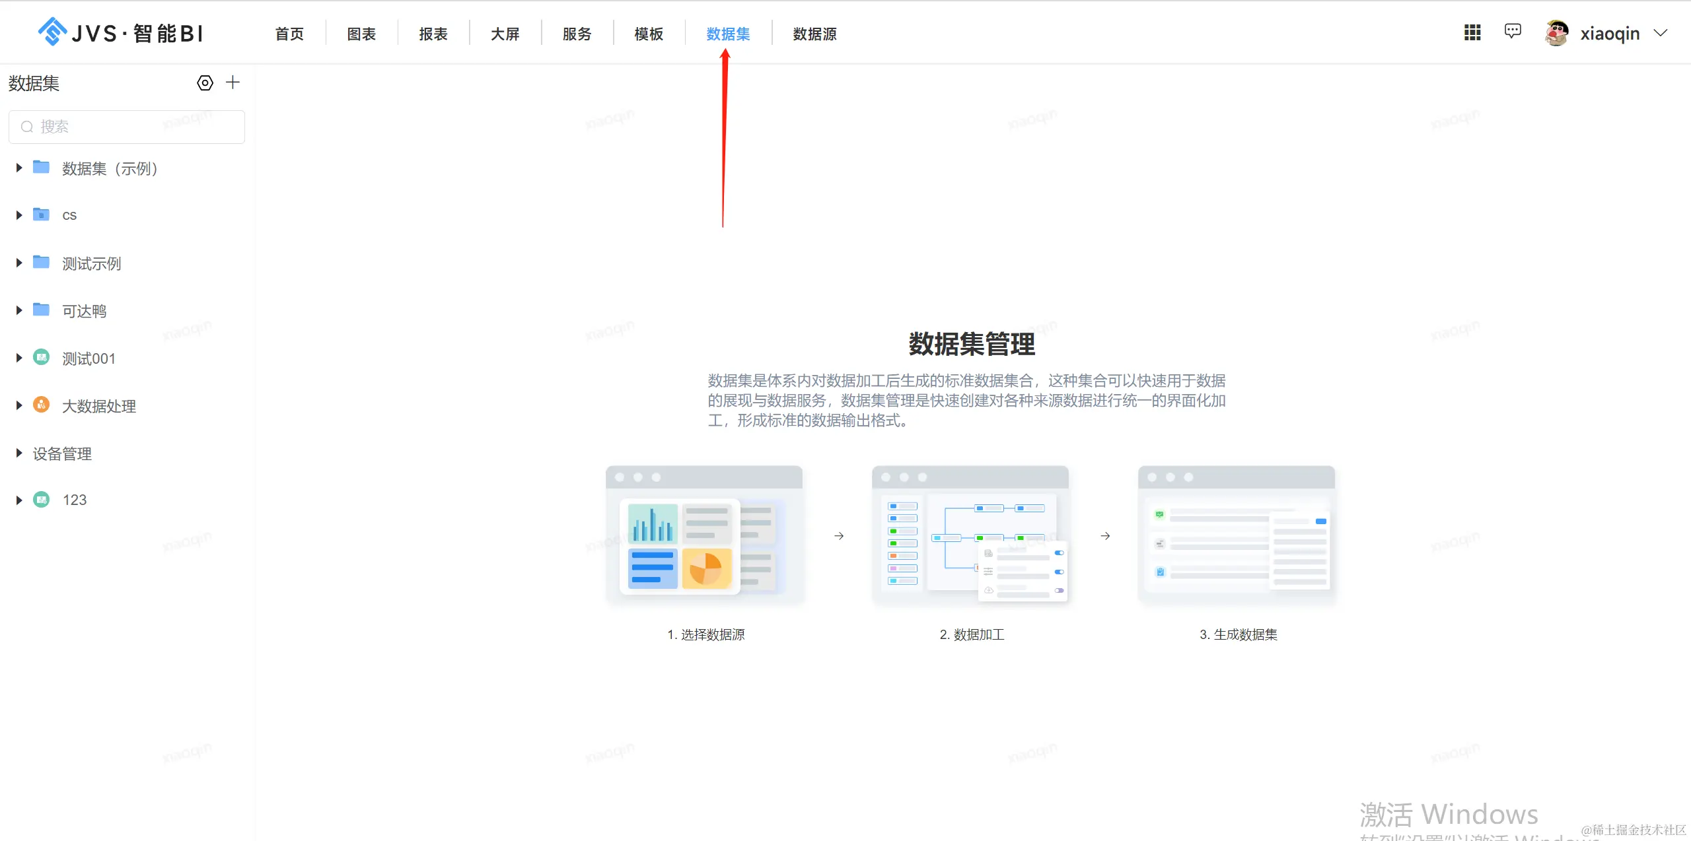
Task: Click the green icon beside 测试001
Action: pos(42,358)
